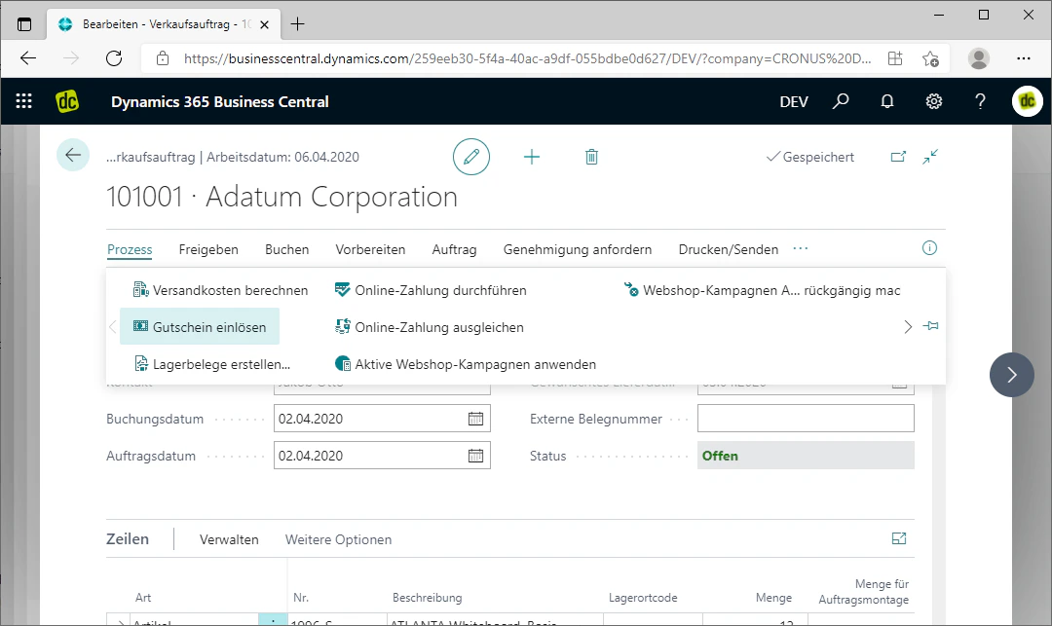Open notifications bell

887,101
